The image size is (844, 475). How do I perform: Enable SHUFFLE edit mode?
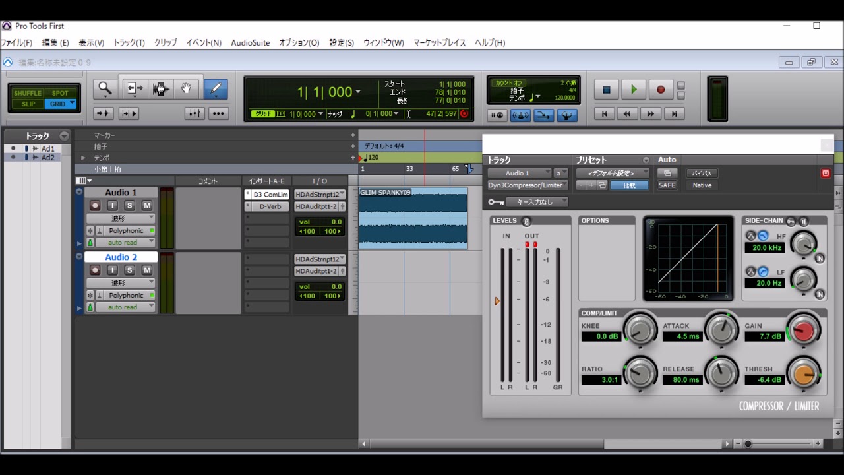(x=28, y=93)
